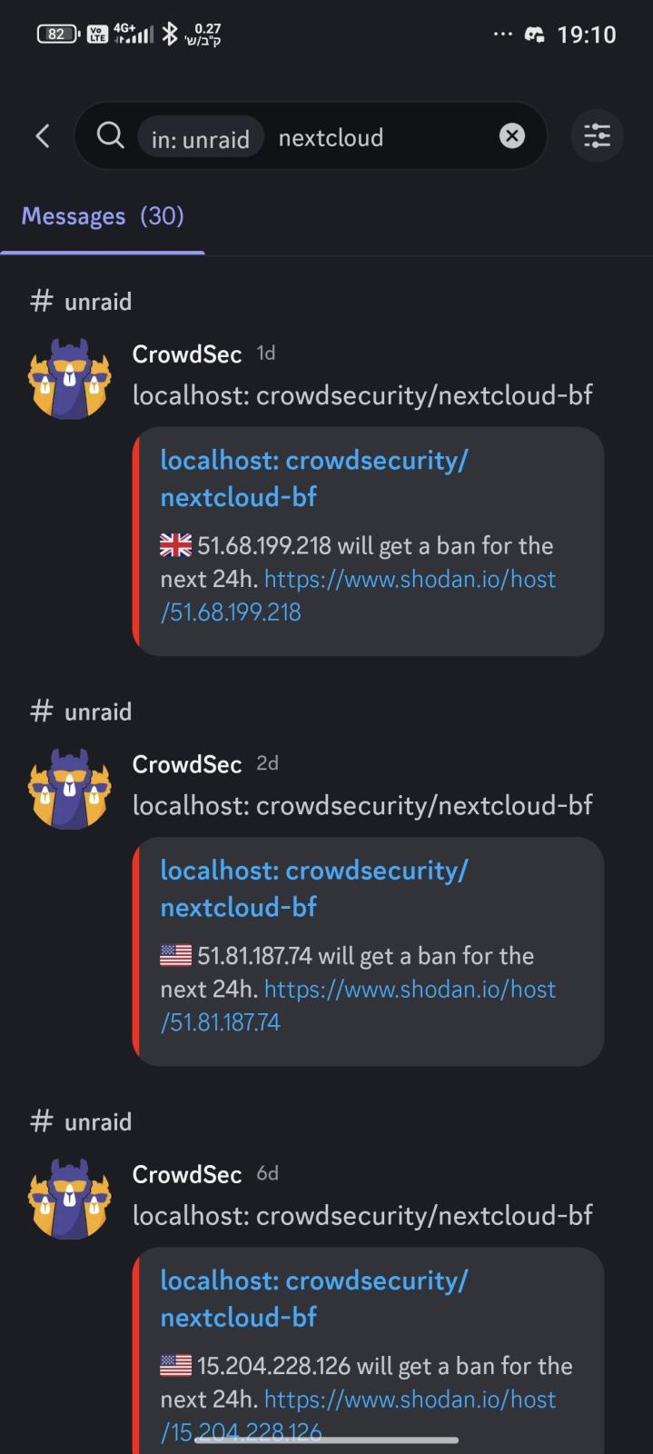Open CrowdSec avatar on 2d message

(x=69, y=788)
